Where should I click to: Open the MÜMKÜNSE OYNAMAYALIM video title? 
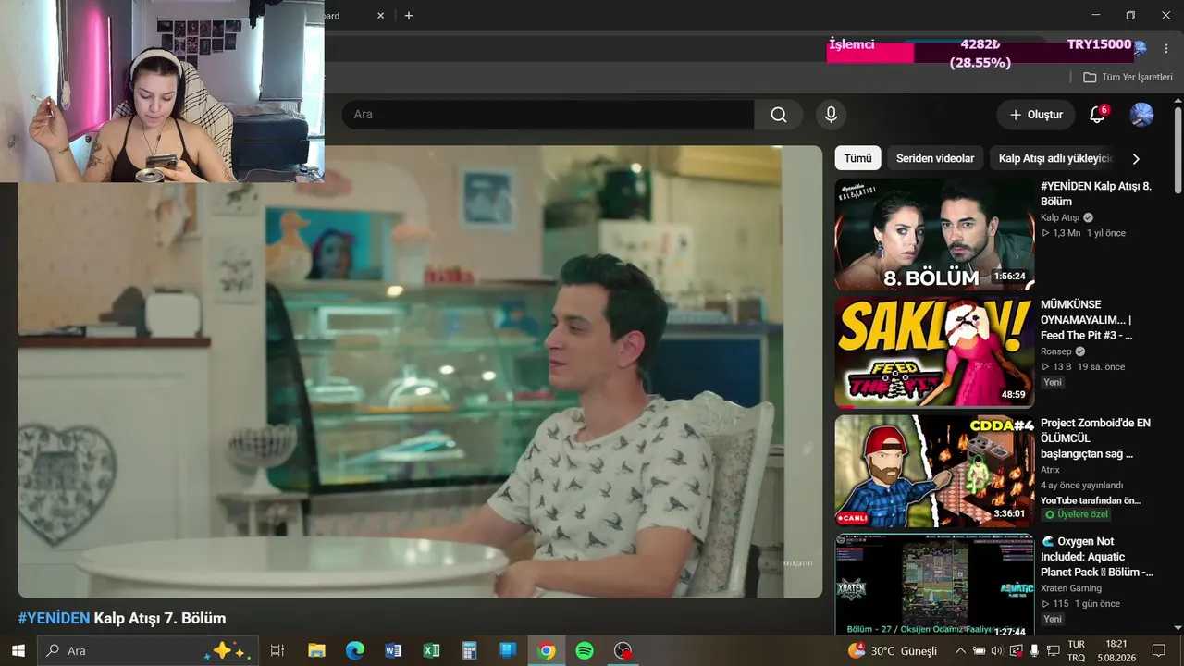click(x=1087, y=320)
